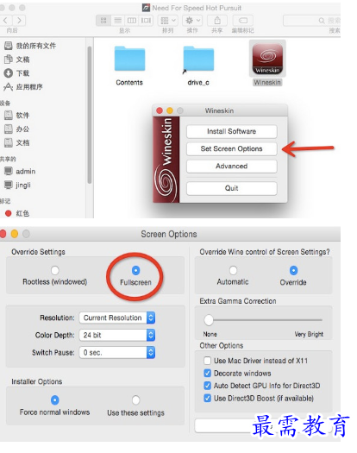Go forward with Finder forward arrow

(x=19, y=21)
